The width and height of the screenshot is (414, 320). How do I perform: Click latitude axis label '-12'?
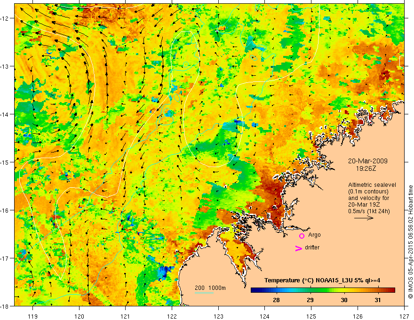coord(5,18)
